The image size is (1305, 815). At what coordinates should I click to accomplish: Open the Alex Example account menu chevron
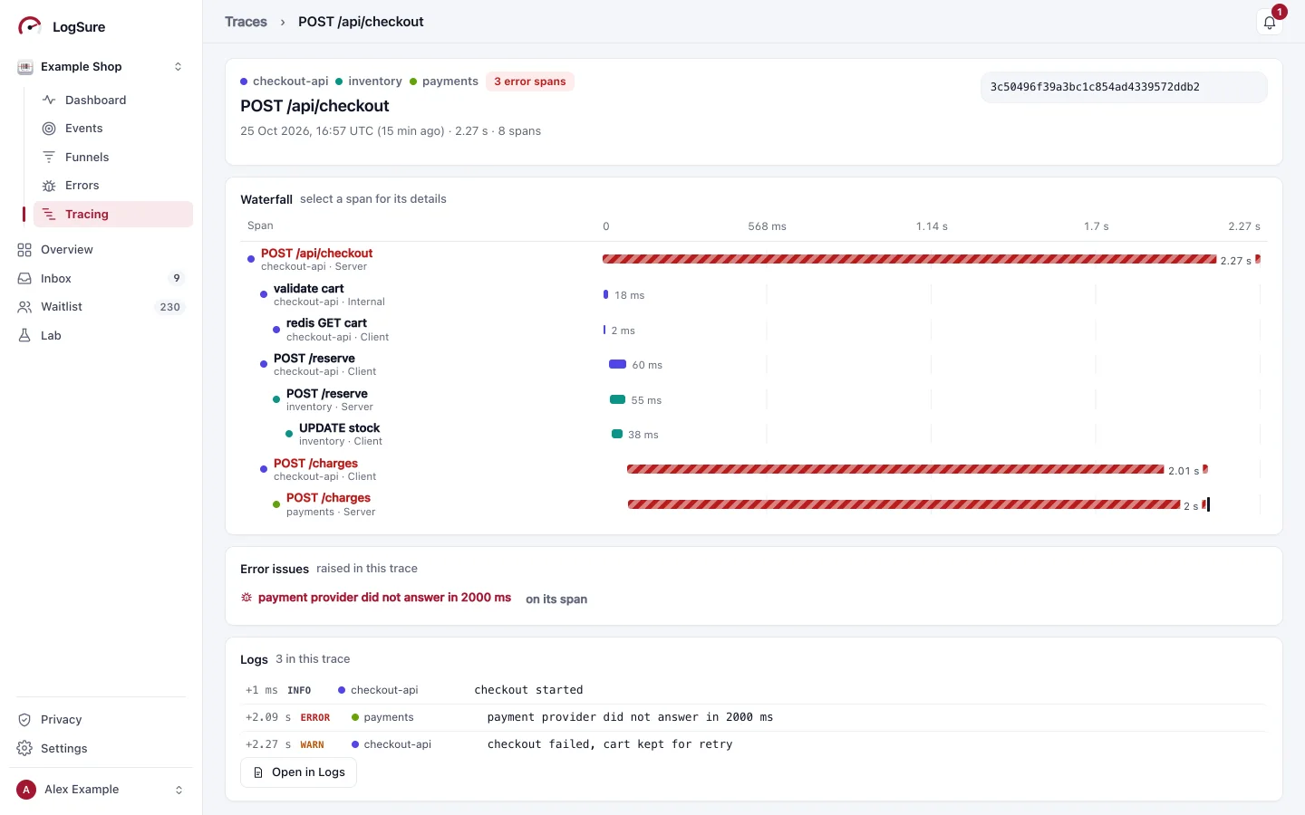click(179, 790)
